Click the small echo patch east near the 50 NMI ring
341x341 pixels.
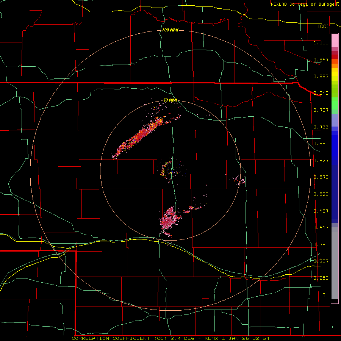point(239,180)
